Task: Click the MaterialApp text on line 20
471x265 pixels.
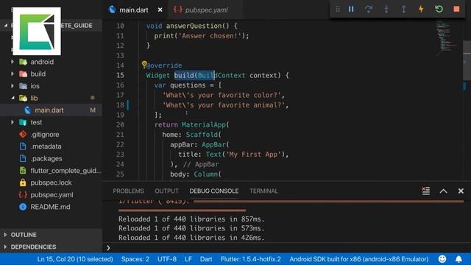Action: click(204, 124)
